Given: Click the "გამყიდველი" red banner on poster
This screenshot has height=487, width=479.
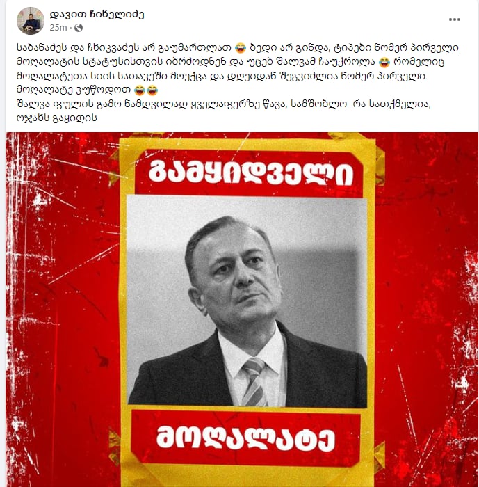Looking at the screenshot, I should pyautogui.click(x=250, y=173).
